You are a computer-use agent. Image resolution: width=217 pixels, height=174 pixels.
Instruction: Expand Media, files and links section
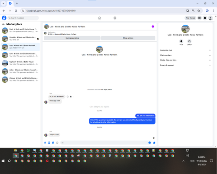tap(185, 60)
